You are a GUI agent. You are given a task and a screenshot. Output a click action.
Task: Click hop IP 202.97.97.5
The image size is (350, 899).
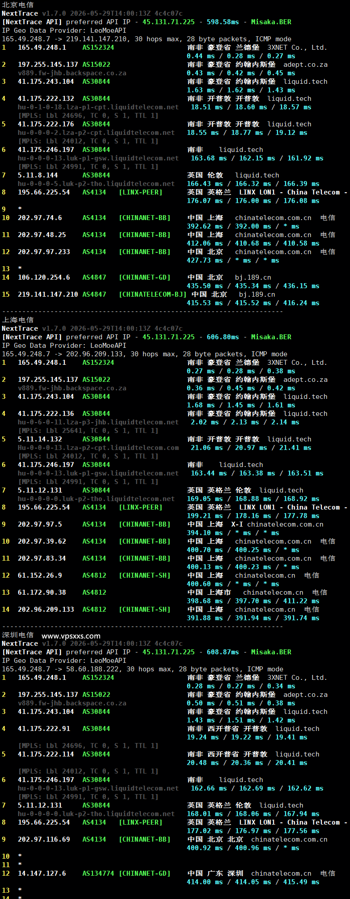pyautogui.click(x=40, y=524)
